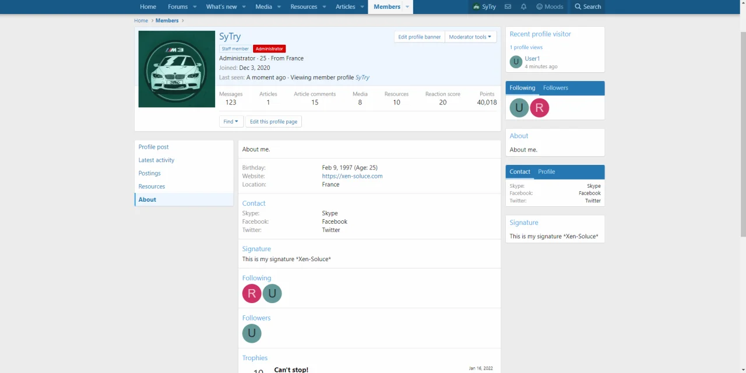
Task: Open the Postings profile section
Action: 149,173
